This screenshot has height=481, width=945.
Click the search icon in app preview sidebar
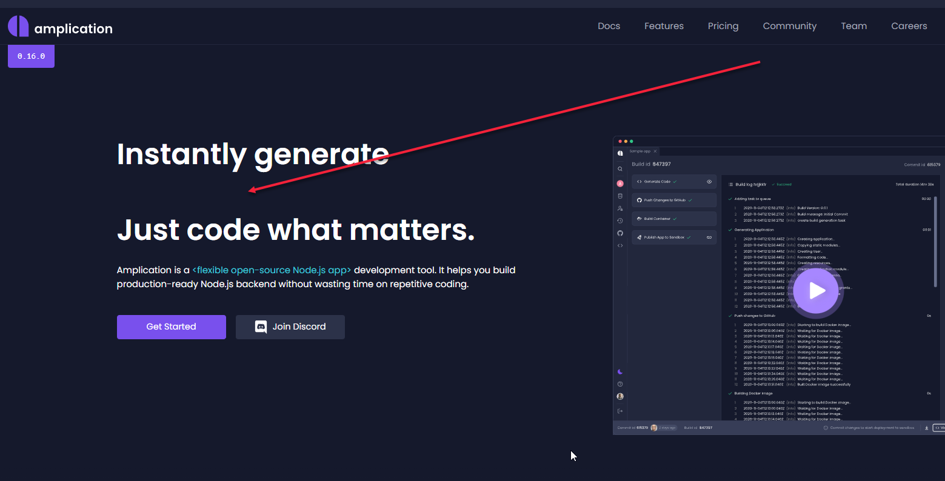point(620,169)
